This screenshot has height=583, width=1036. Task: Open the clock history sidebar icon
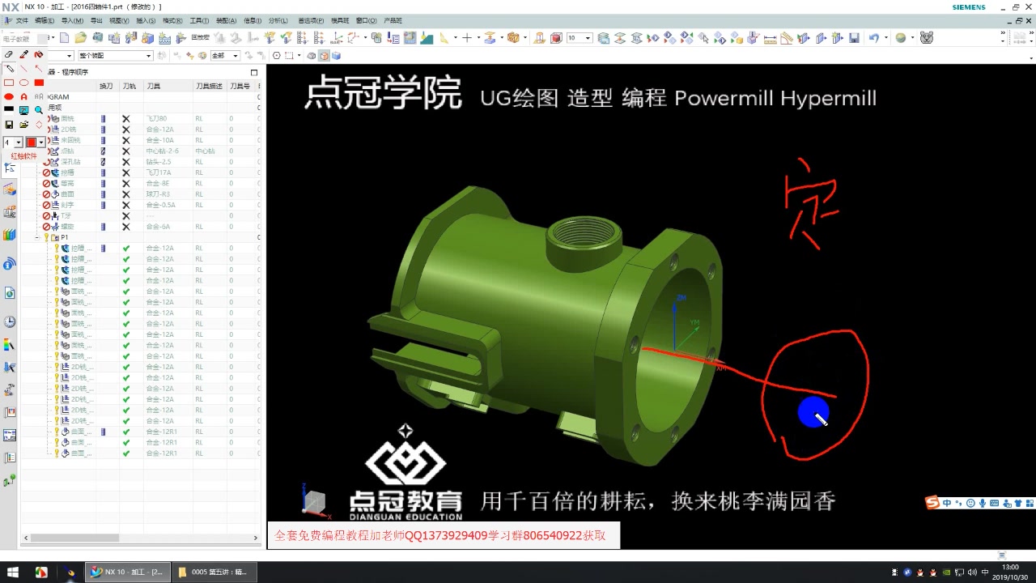pos(10,321)
